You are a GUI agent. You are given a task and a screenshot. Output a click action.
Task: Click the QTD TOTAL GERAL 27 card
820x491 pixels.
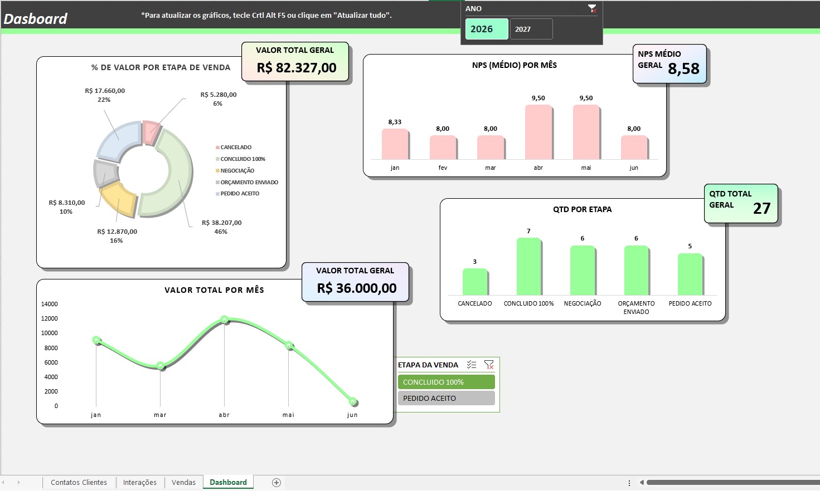click(x=741, y=204)
